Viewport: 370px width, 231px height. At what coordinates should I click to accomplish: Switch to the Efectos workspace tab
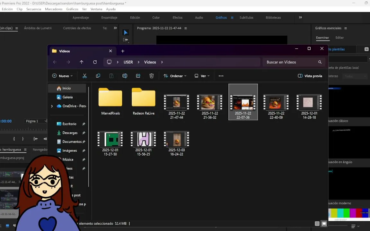click(177, 18)
